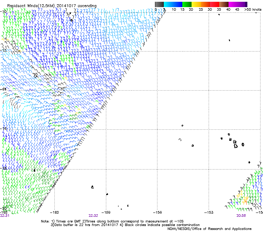Viewport: 263px width, 231px height.
Task: Click the '45' legend scale label
Action: point(237,10)
